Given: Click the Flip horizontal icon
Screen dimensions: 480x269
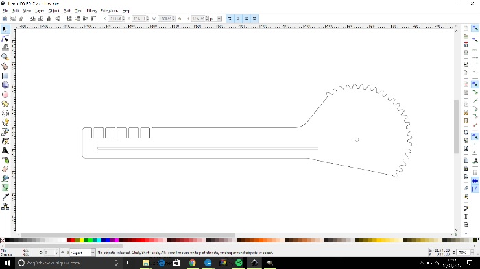Looking at the screenshot, I should point(49,18).
